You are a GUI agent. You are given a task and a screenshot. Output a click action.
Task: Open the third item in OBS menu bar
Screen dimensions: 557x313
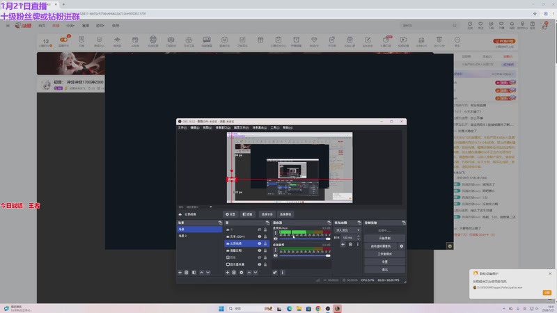[x=207, y=128]
